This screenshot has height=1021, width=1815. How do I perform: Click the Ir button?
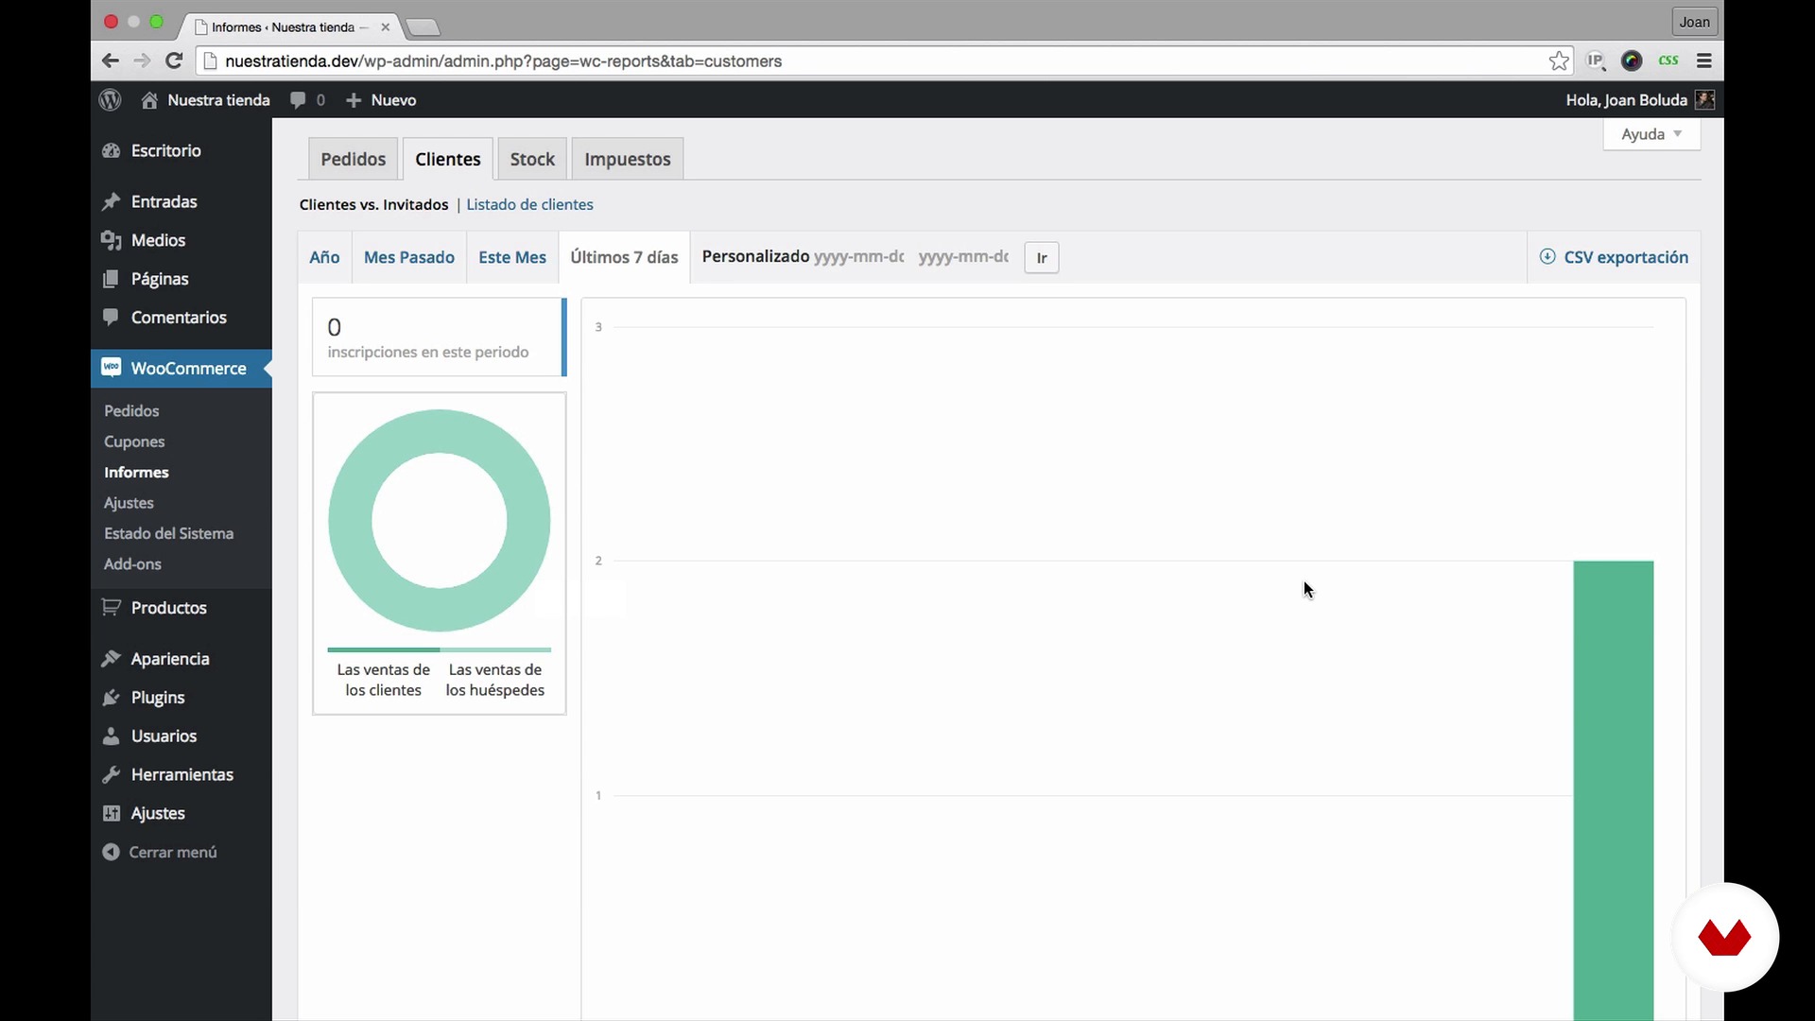pos(1042,257)
